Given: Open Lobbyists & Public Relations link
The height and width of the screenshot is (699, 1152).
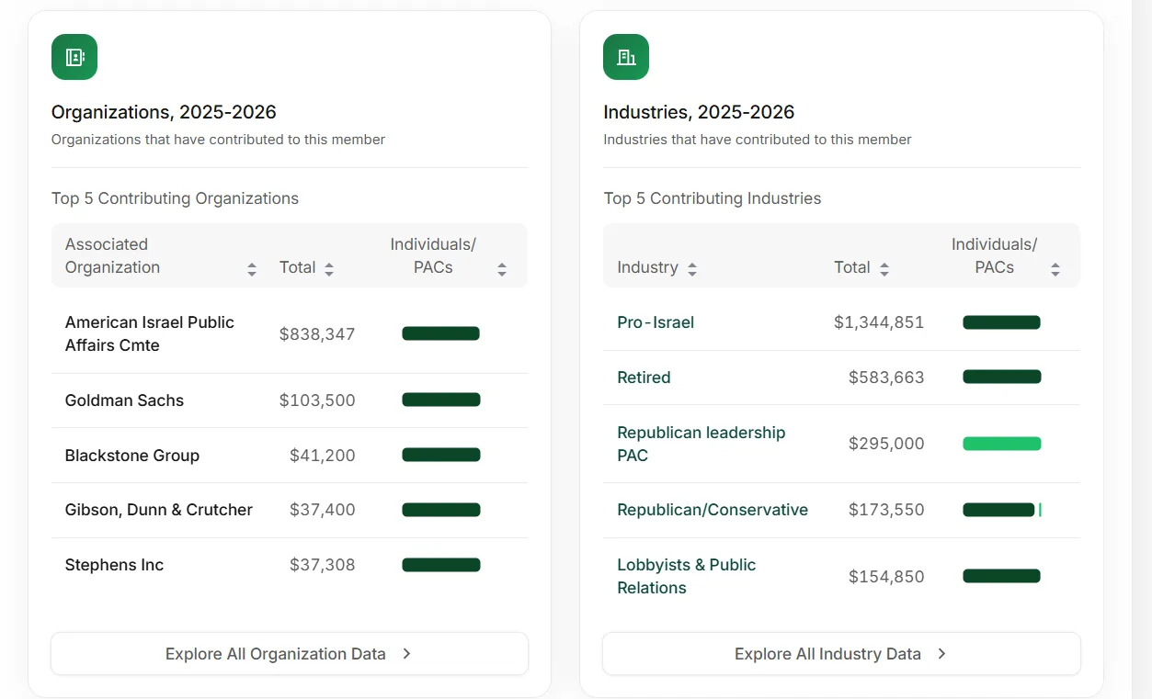Looking at the screenshot, I should pos(687,576).
